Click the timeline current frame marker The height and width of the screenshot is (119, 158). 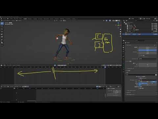tap(105, 67)
